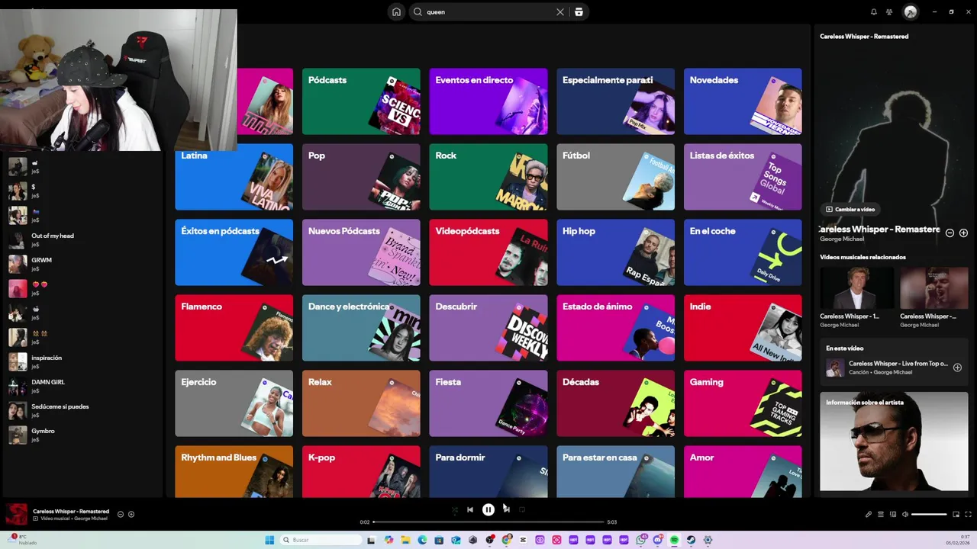This screenshot has height=549, width=977.
Task: Open 'Dance y electrónica' tile
Action: pos(361,328)
